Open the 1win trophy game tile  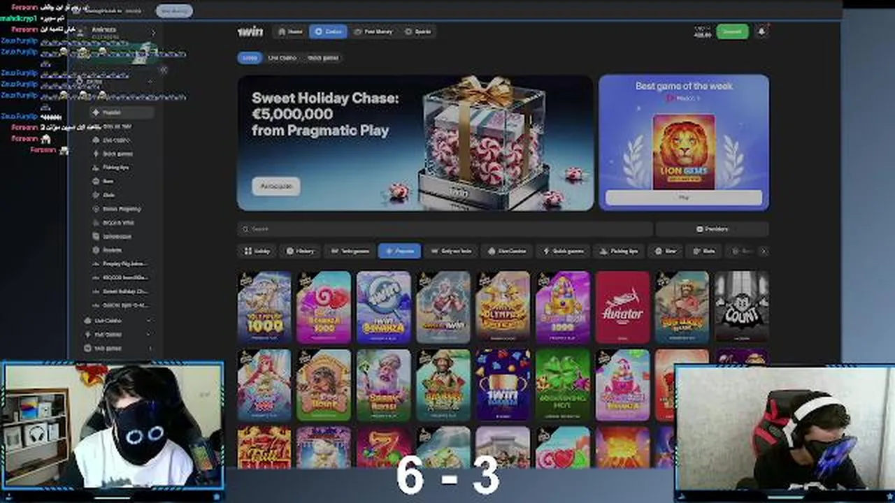(x=503, y=386)
